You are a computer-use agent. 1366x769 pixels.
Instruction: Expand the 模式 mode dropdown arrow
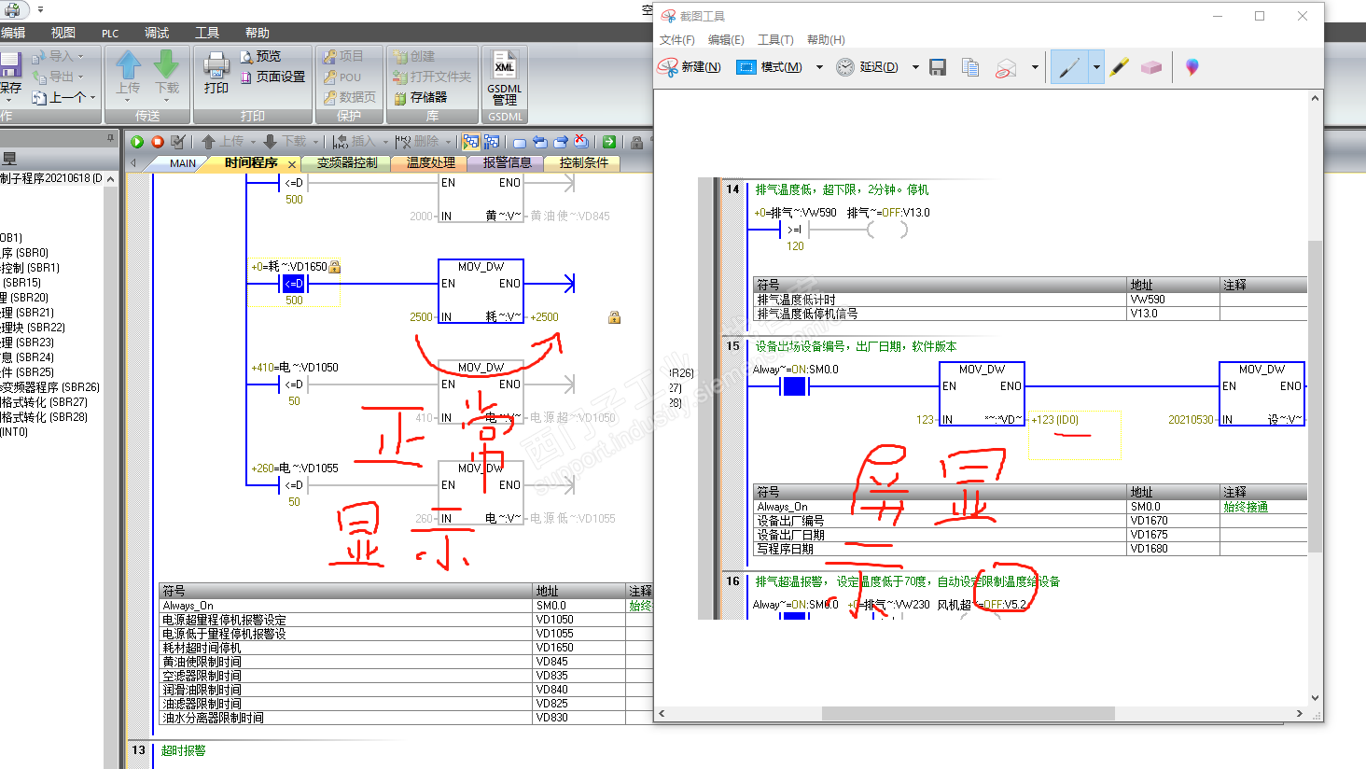click(x=819, y=67)
